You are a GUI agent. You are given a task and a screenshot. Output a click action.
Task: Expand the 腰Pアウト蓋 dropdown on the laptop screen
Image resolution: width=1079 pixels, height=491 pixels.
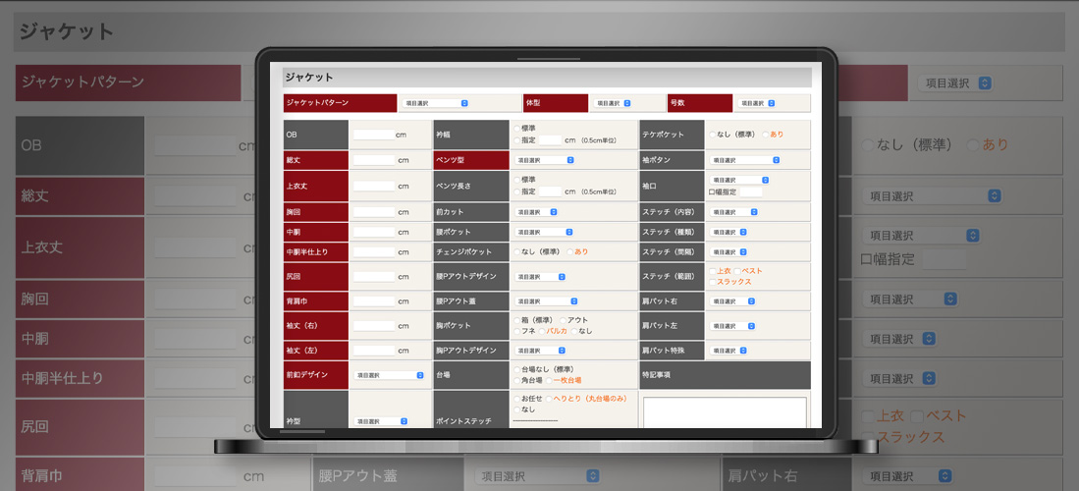point(547,300)
